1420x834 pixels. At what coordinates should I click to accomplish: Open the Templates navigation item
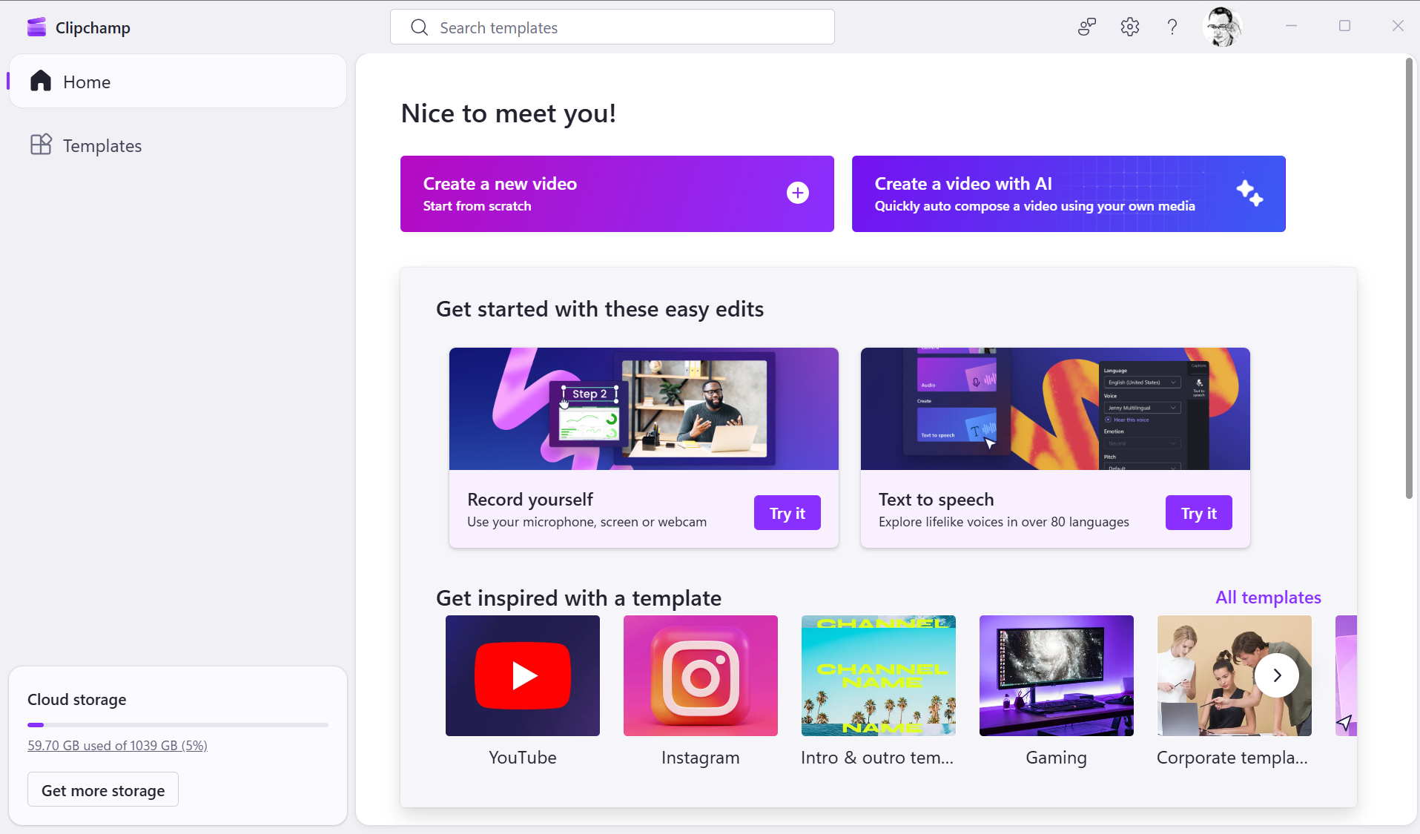point(178,145)
